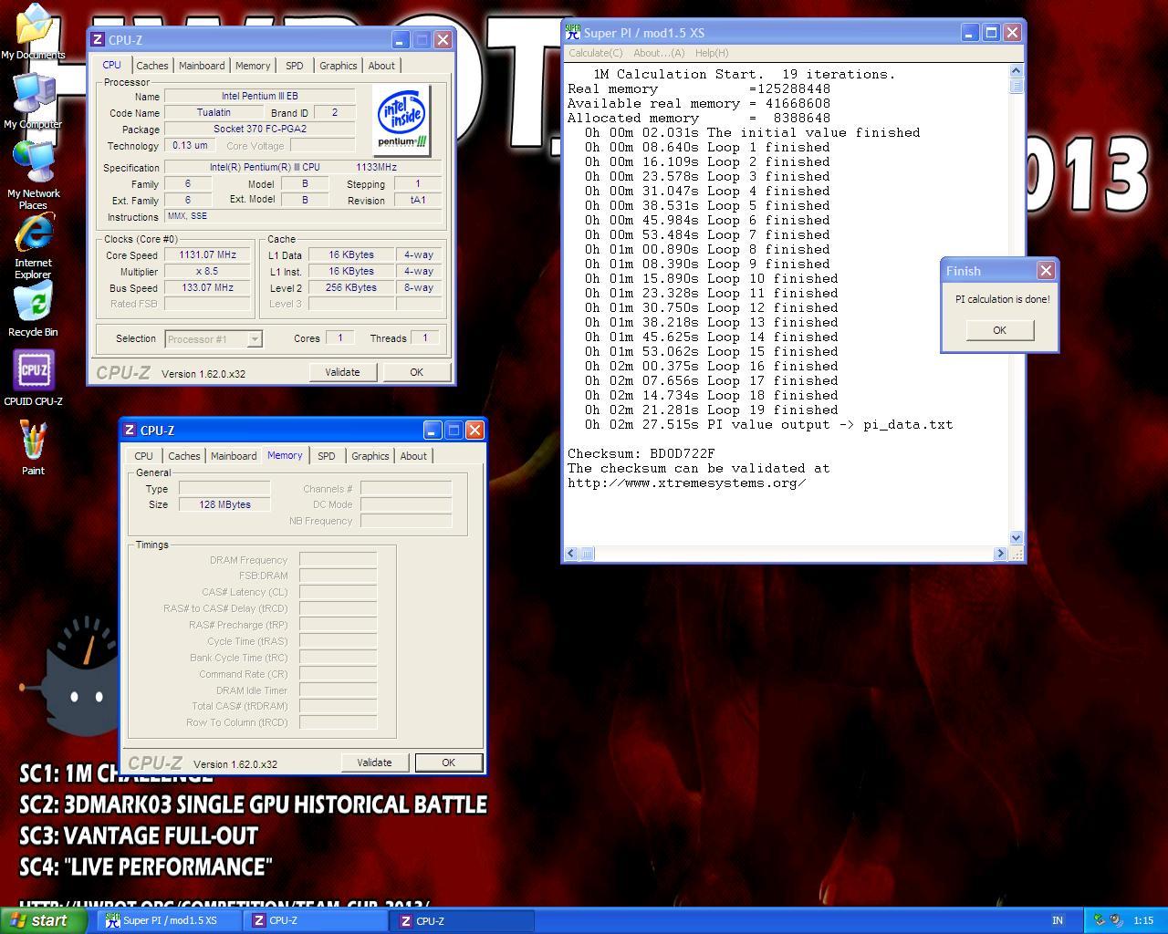Image resolution: width=1168 pixels, height=934 pixels.
Task: Click the system tray icon beside the clock
Action: [1116, 920]
